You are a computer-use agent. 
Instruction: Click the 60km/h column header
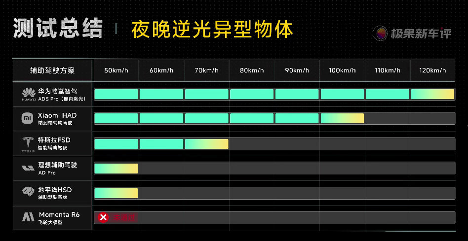click(x=161, y=70)
